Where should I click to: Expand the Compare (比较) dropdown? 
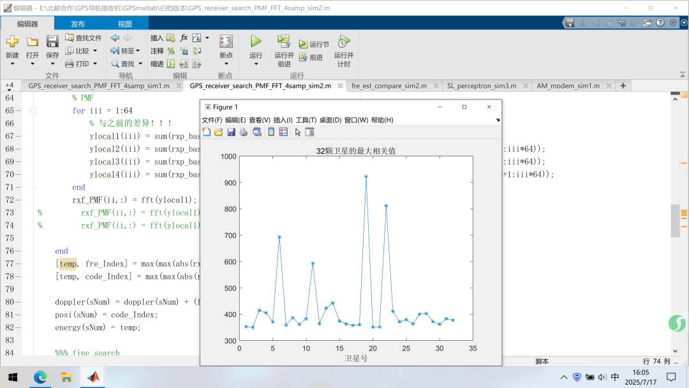point(95,51)
